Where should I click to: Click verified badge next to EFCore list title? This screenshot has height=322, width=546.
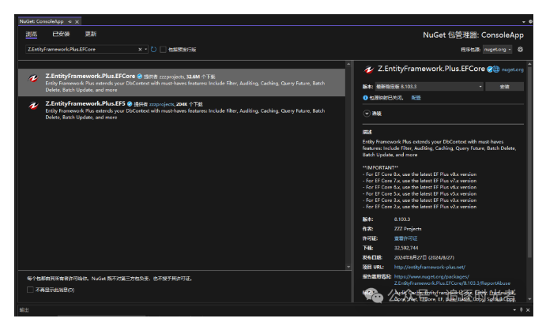click(x=139, y=76)
